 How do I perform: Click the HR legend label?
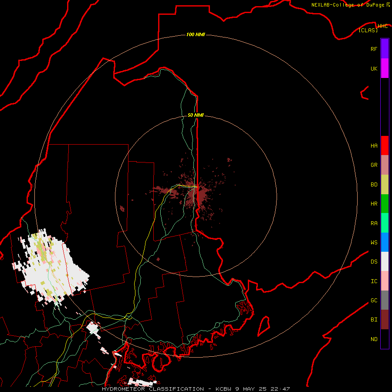[374, 204]
